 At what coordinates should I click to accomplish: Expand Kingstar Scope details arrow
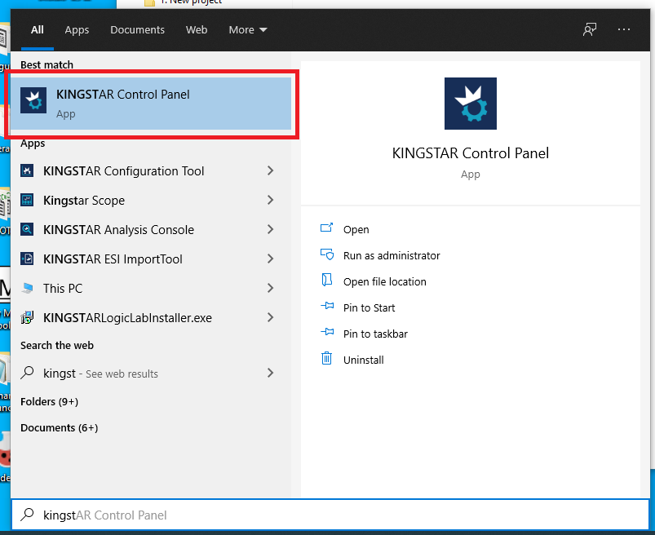[270, 201]
